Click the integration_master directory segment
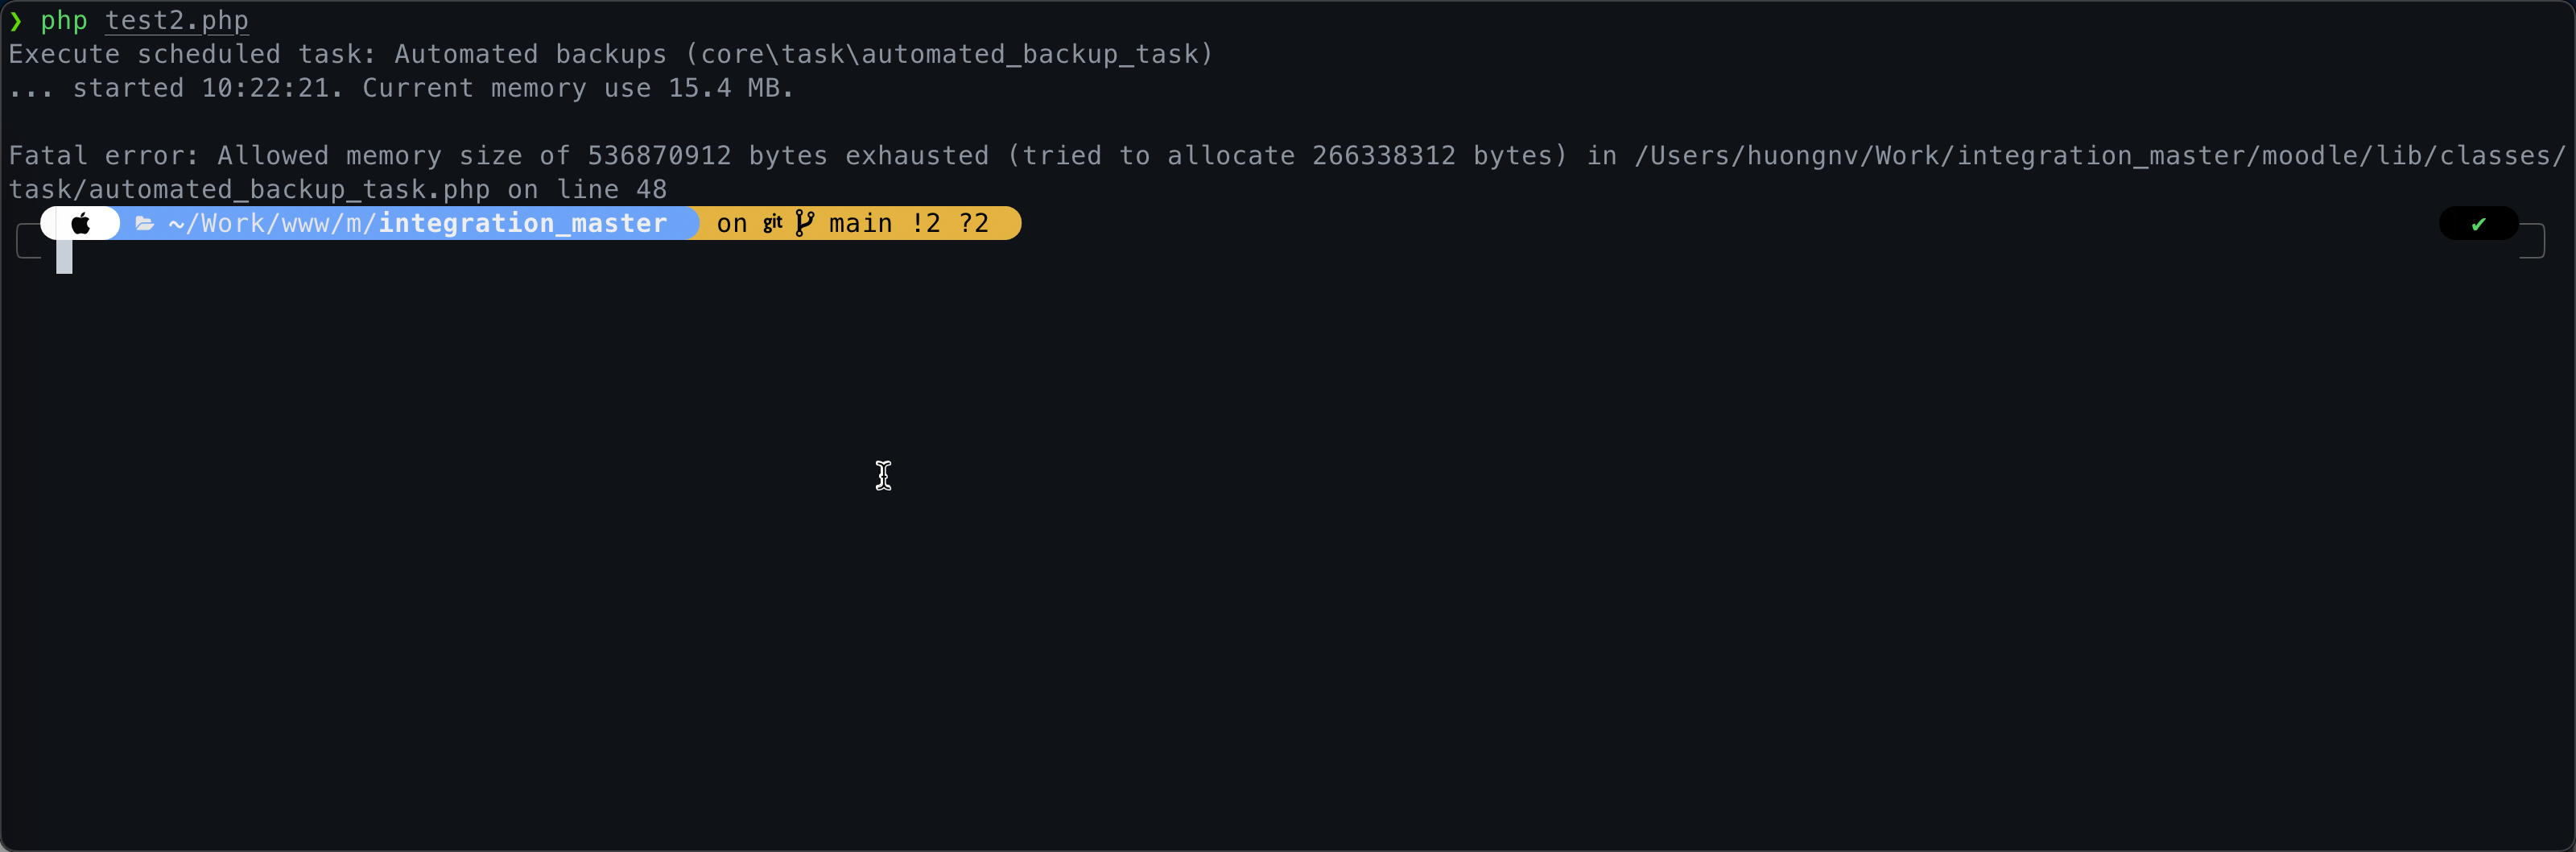 523,223
